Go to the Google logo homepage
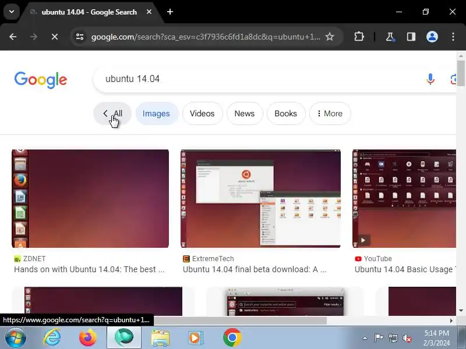 [41, 80]
